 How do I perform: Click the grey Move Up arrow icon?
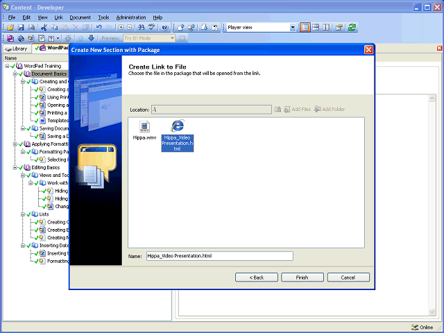80,38
